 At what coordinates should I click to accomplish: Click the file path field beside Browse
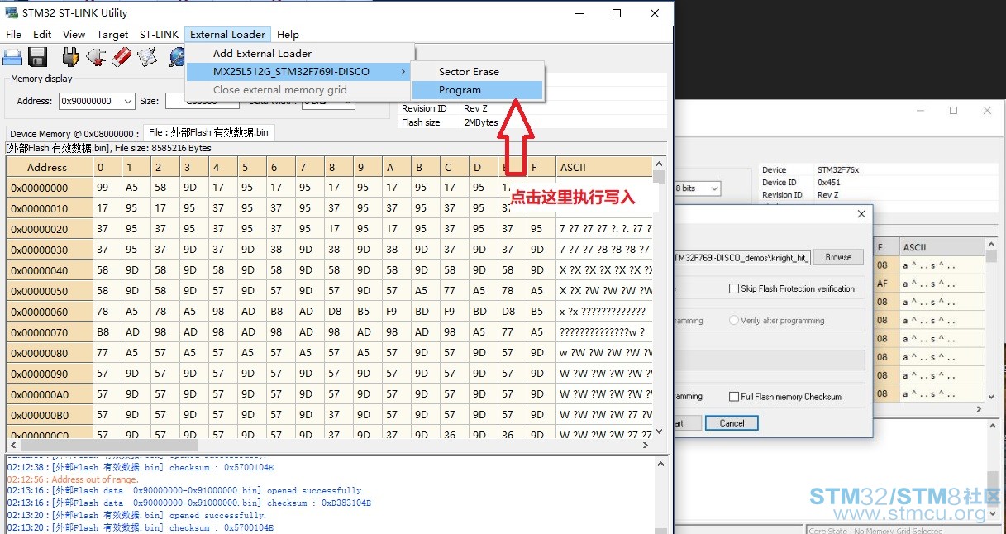click(742, 257)
